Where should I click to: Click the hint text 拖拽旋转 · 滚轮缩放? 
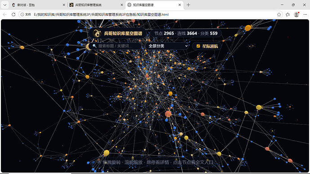pyautogui.click(x=123, y=162)
